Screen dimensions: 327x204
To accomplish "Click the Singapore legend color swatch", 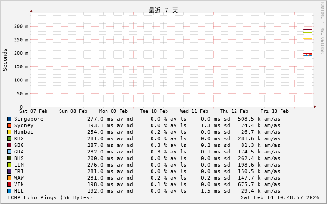I will pyautogui.click(x=9, y=119).
